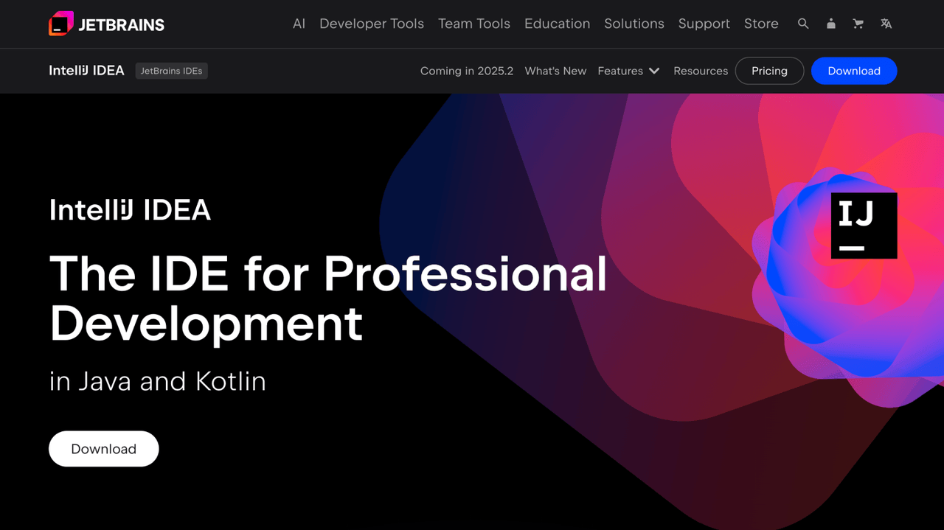Expand the Features dropdown
This screenshot has height=530, width=944.
click(x=619, y=71)
